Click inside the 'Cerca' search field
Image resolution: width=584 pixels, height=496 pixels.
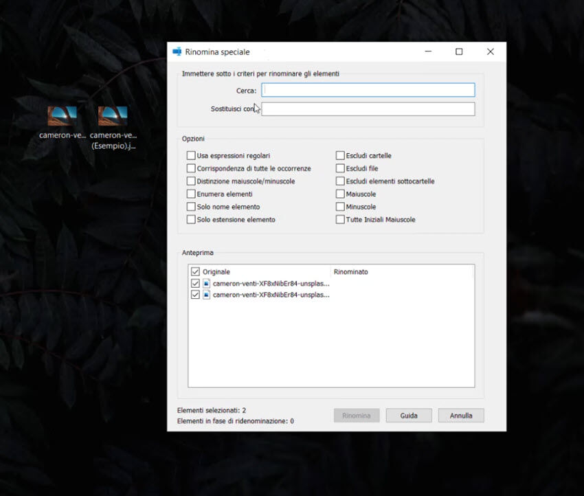pyautogui.click(x=368, y=89)
